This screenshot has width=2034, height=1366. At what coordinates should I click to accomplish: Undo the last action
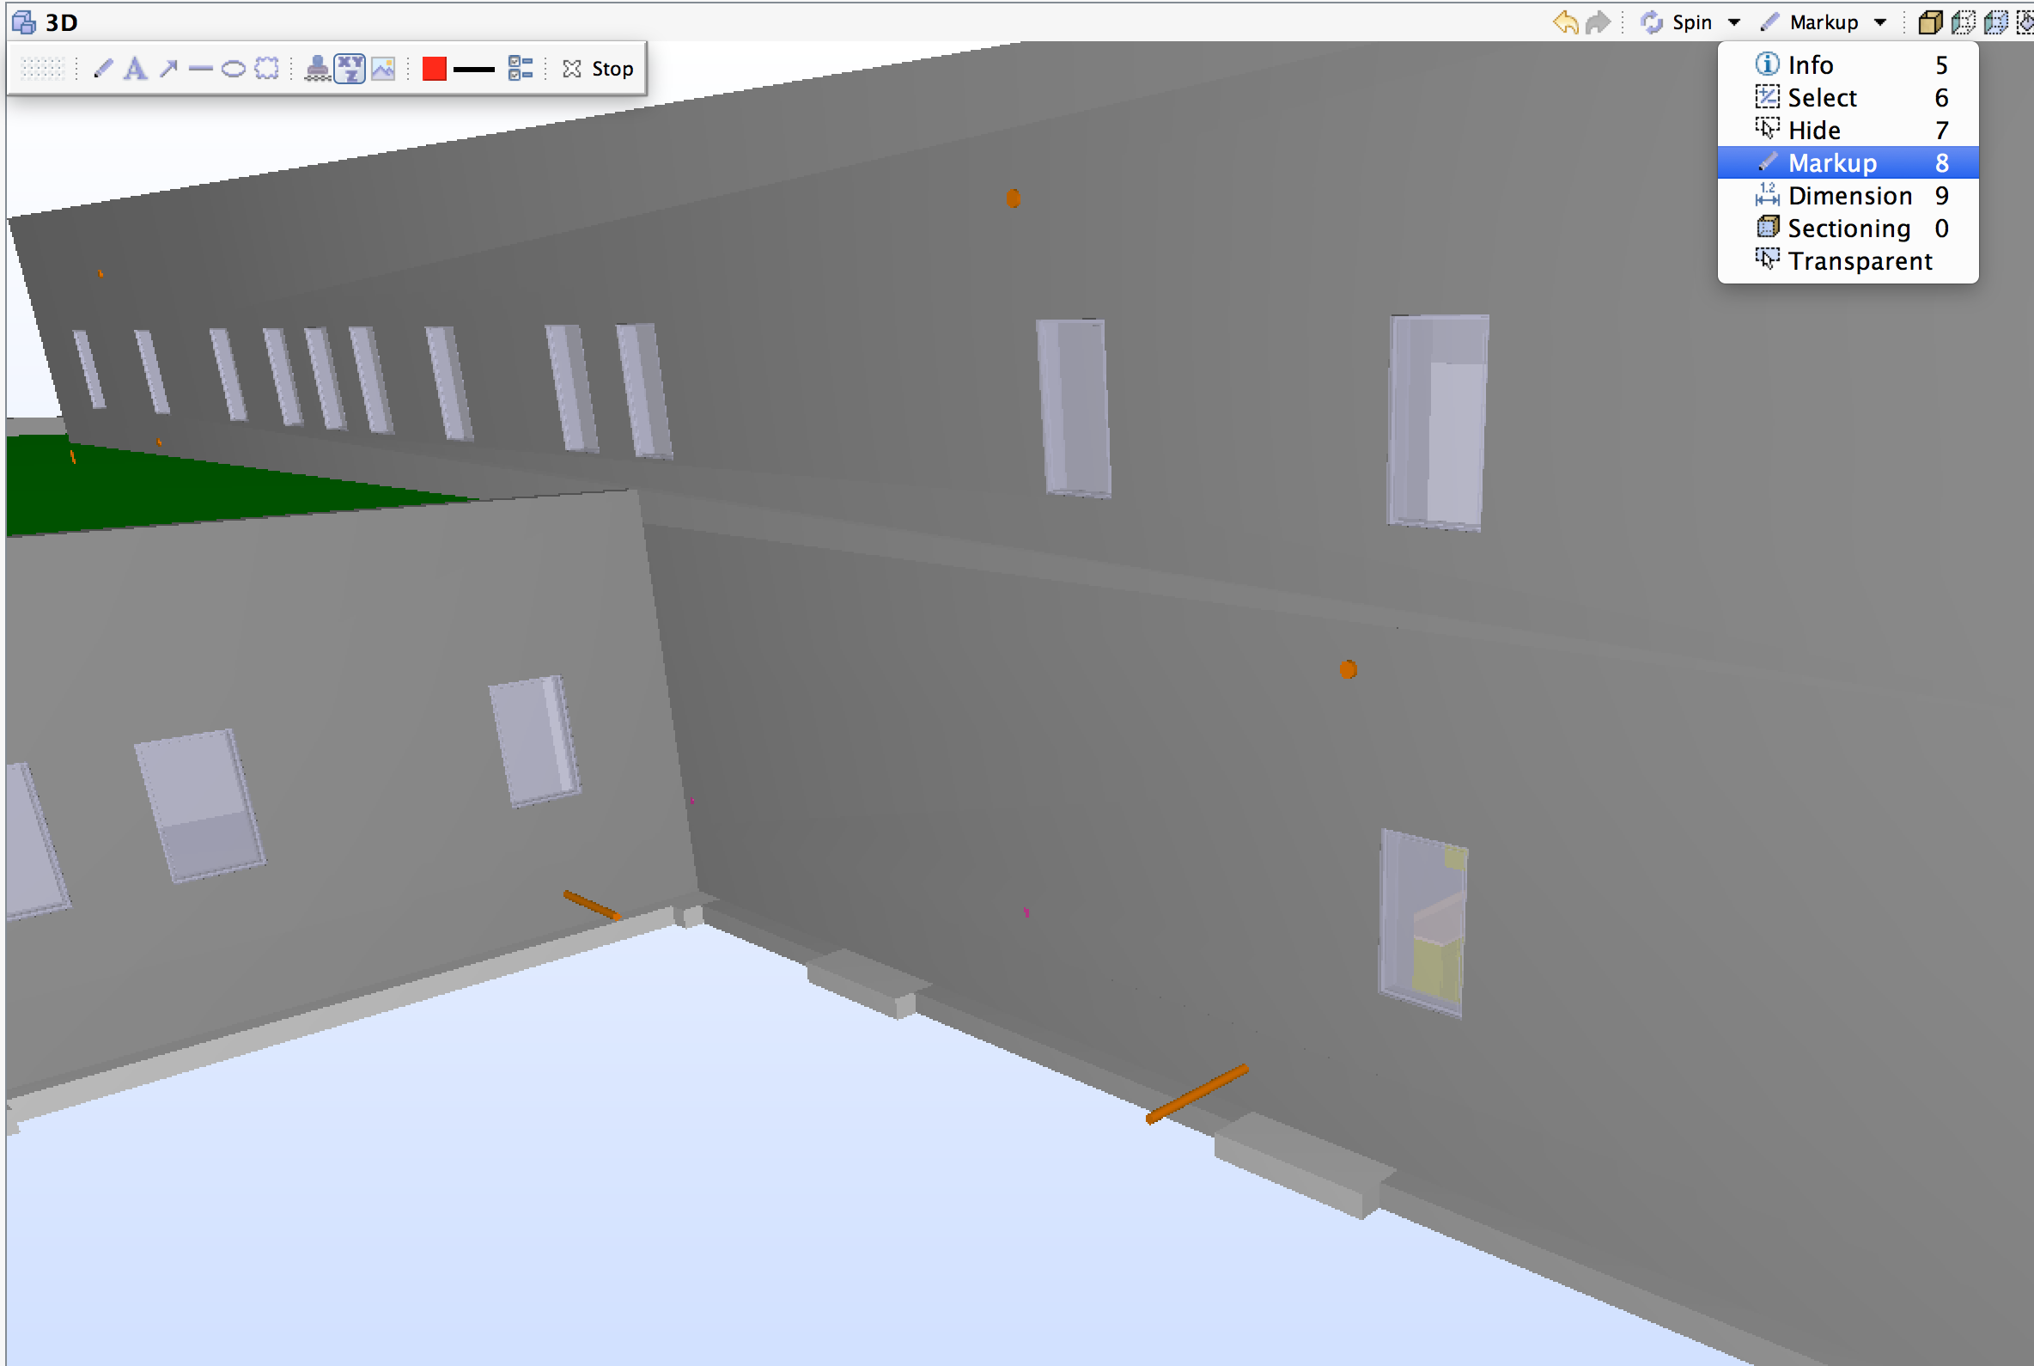click(1565, 22)
